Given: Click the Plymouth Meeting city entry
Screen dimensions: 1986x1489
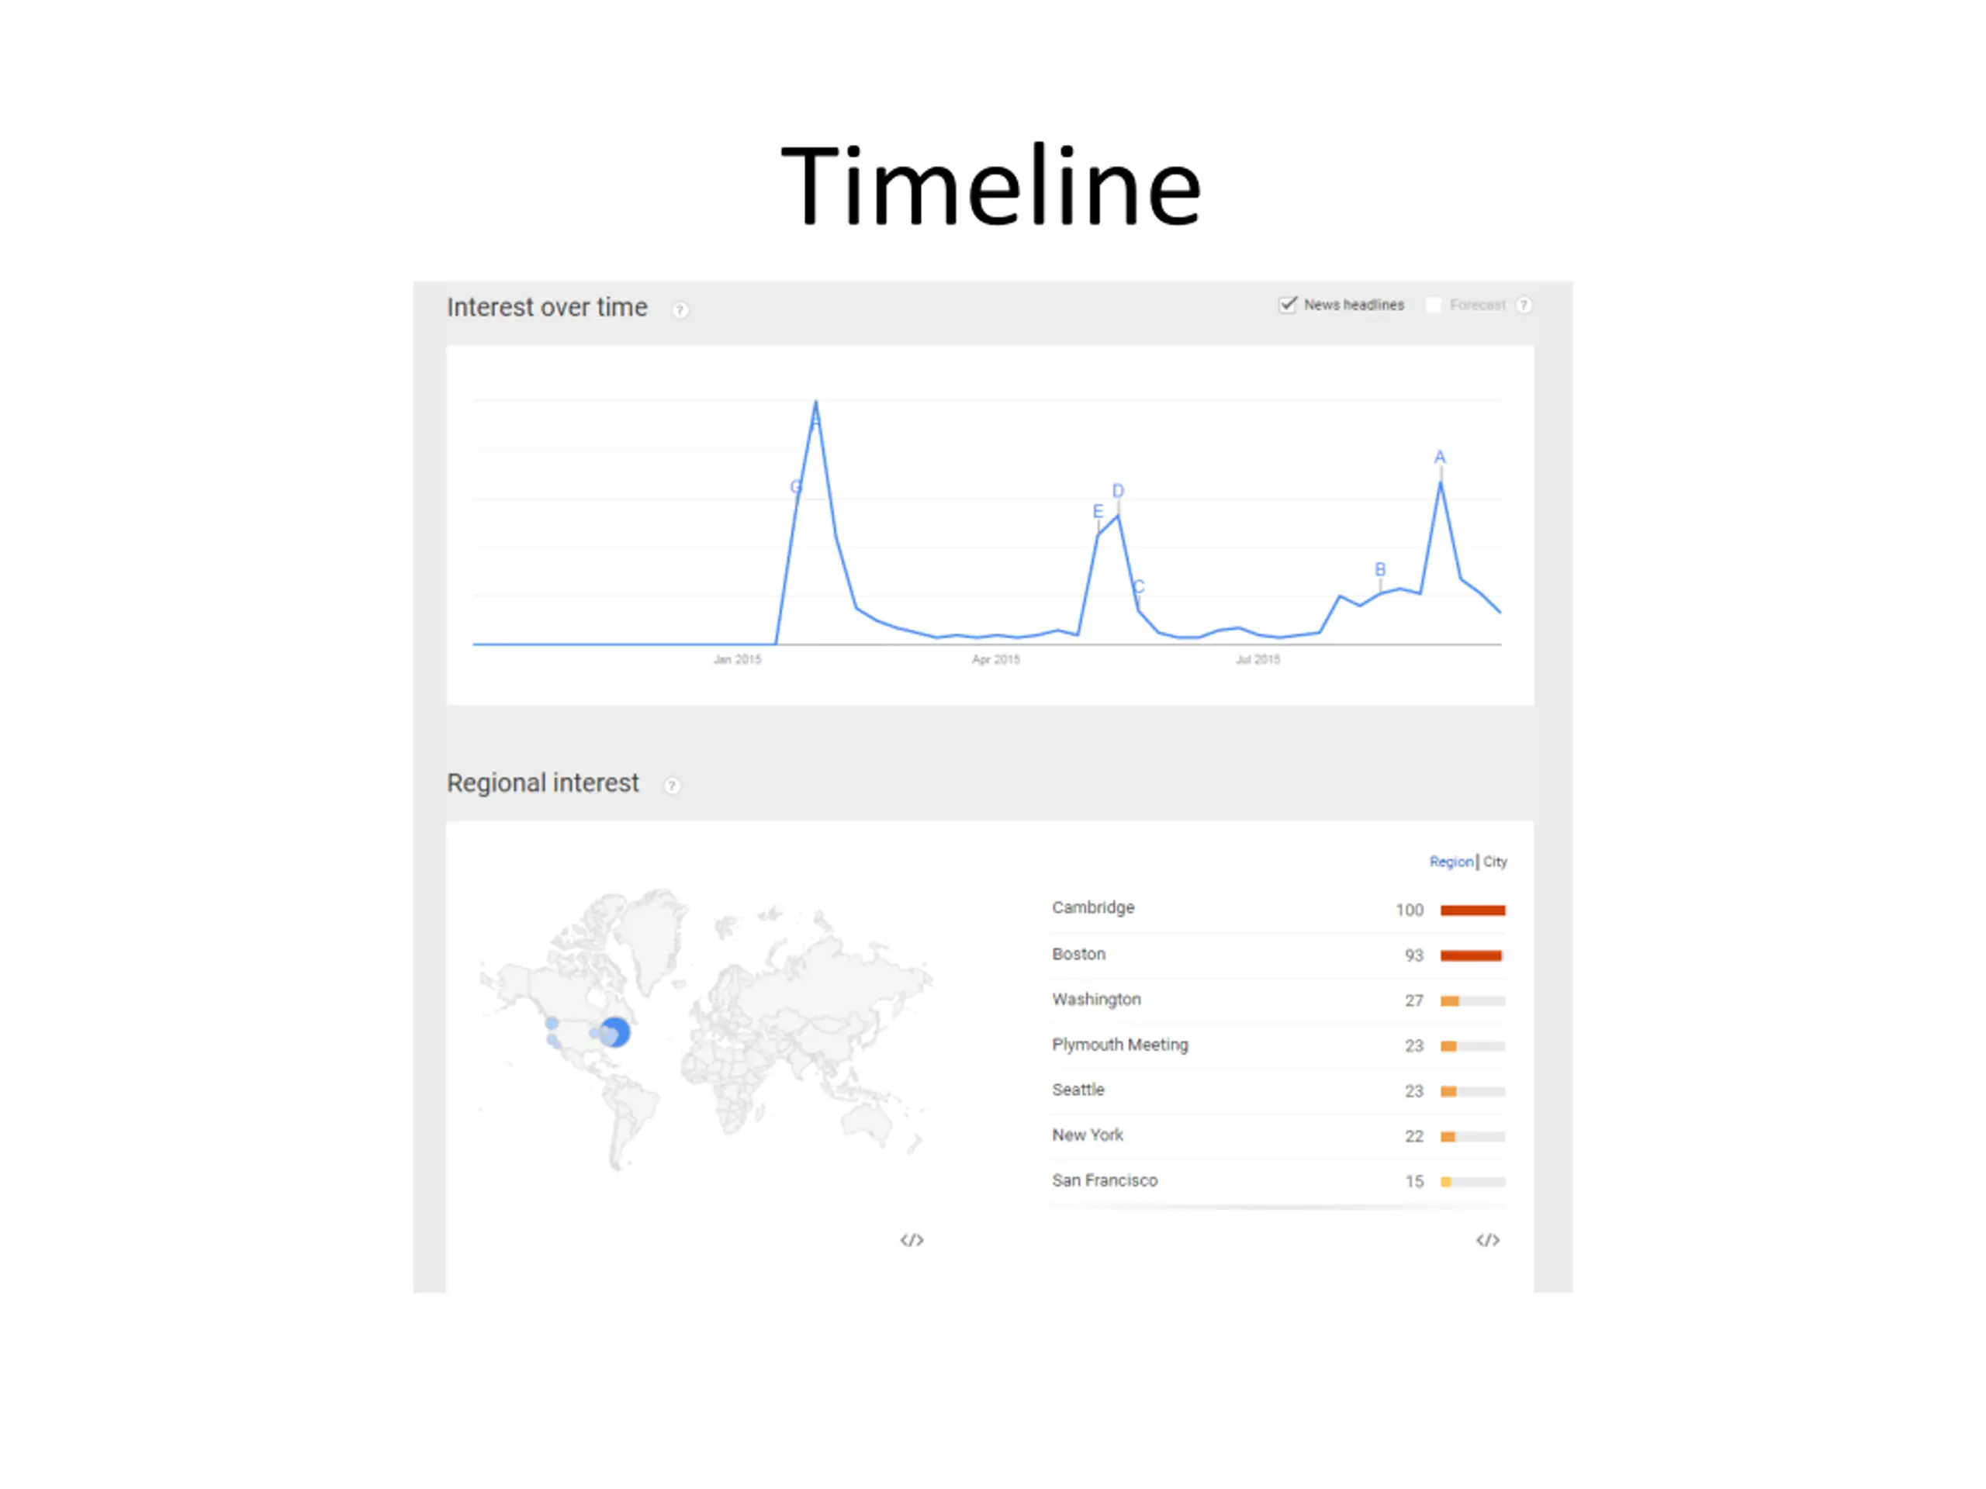Looking at the screenshot, I should pyautogui.click(x=1119, y=1045).
